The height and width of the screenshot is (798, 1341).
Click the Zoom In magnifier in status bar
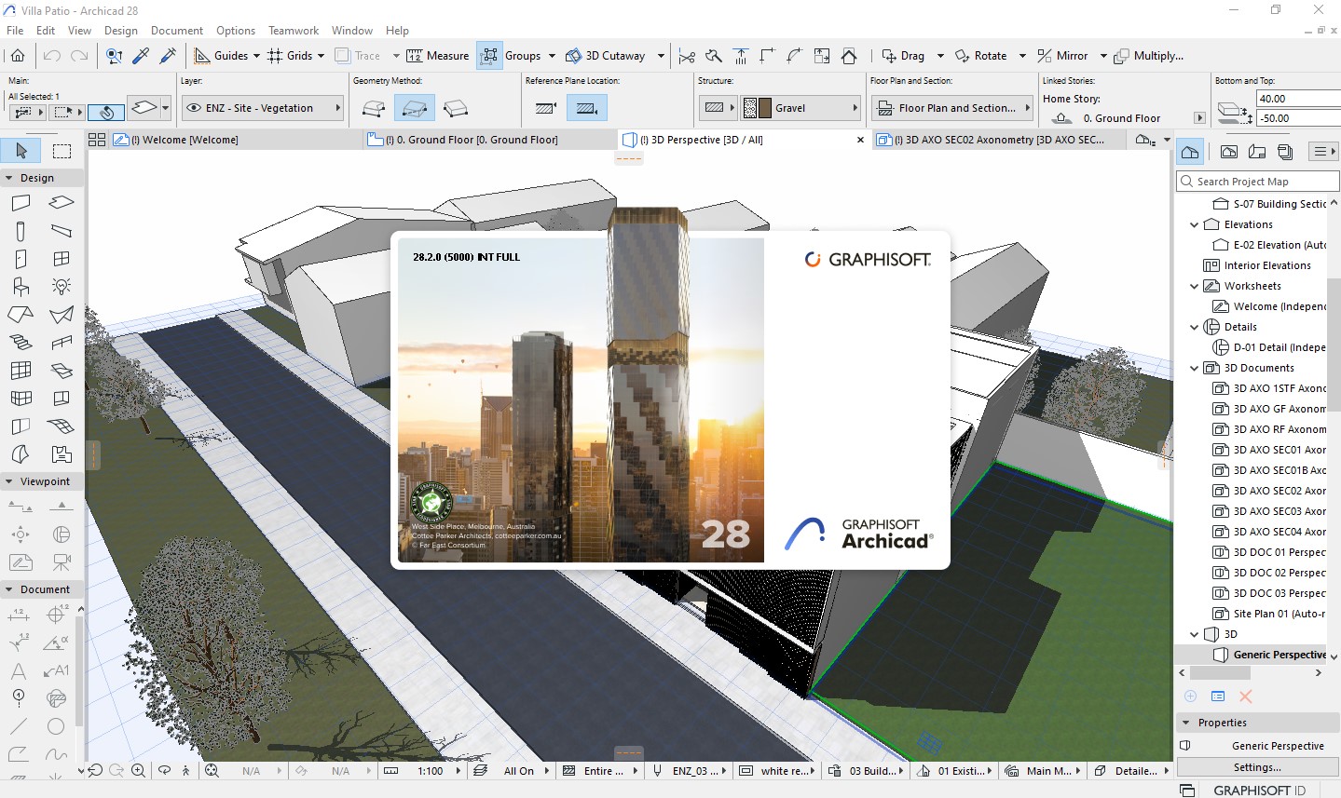coord(138,770)
